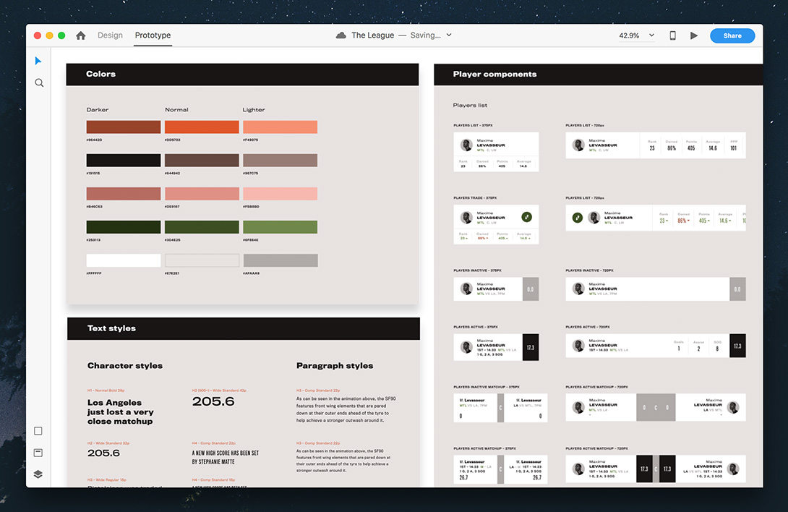
Task: Select the Text styles artboard title
Action: click(111, 328)
